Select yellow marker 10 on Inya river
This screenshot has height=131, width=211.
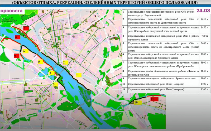click(138, 103)
